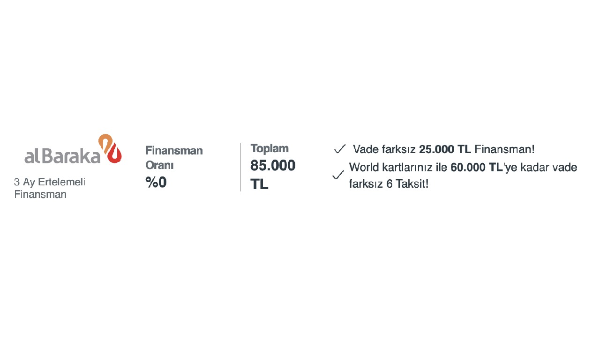Click the gray alBaraka wordmark text
Viewport: 600px width, 337px height.
pos(62,156)
